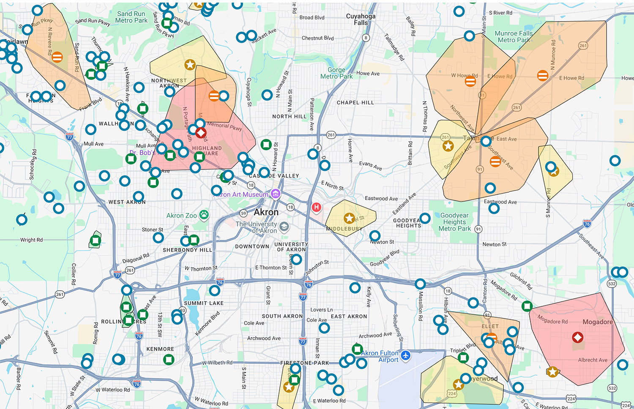Click the blue circle below Eastwood Ave label
The height and width of the screenshot is (409, 634).
[x=494, y=208]
